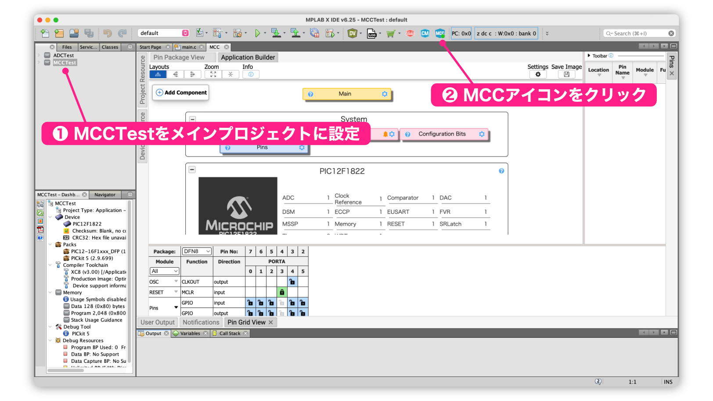Click the Info circle icon
Image resolution: width=713 pixels, height=401 pixels.
click(251, 75)
